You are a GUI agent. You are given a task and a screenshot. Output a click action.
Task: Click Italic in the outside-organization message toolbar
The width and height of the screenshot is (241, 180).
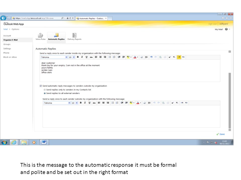point(85,103)
